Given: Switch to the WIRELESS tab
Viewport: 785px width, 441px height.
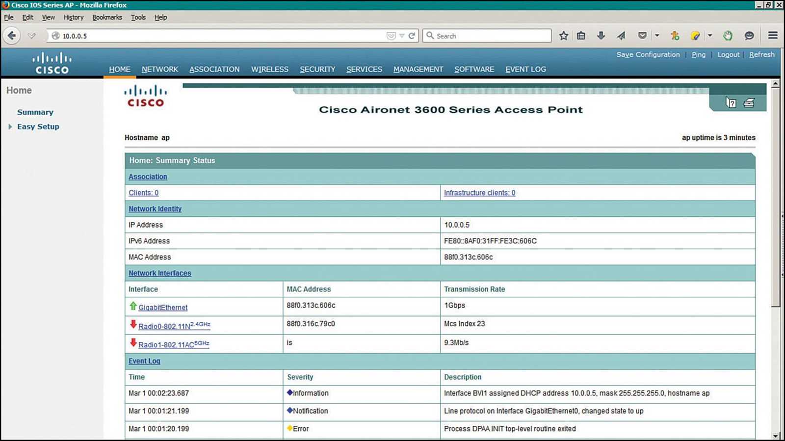Looking at the screenshot, I should (x=270, y=69).
